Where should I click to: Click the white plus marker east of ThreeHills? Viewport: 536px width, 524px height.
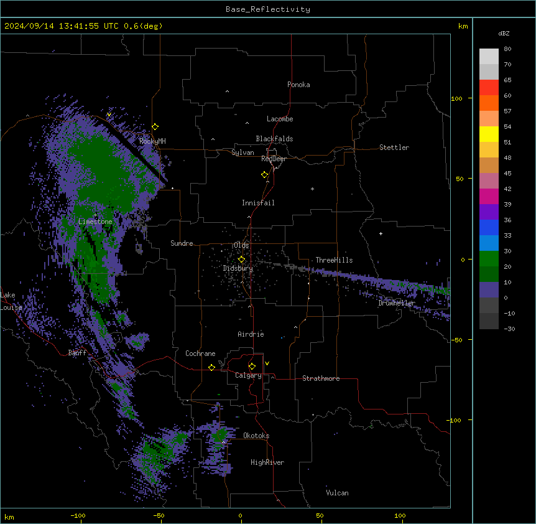coord(381,233)
